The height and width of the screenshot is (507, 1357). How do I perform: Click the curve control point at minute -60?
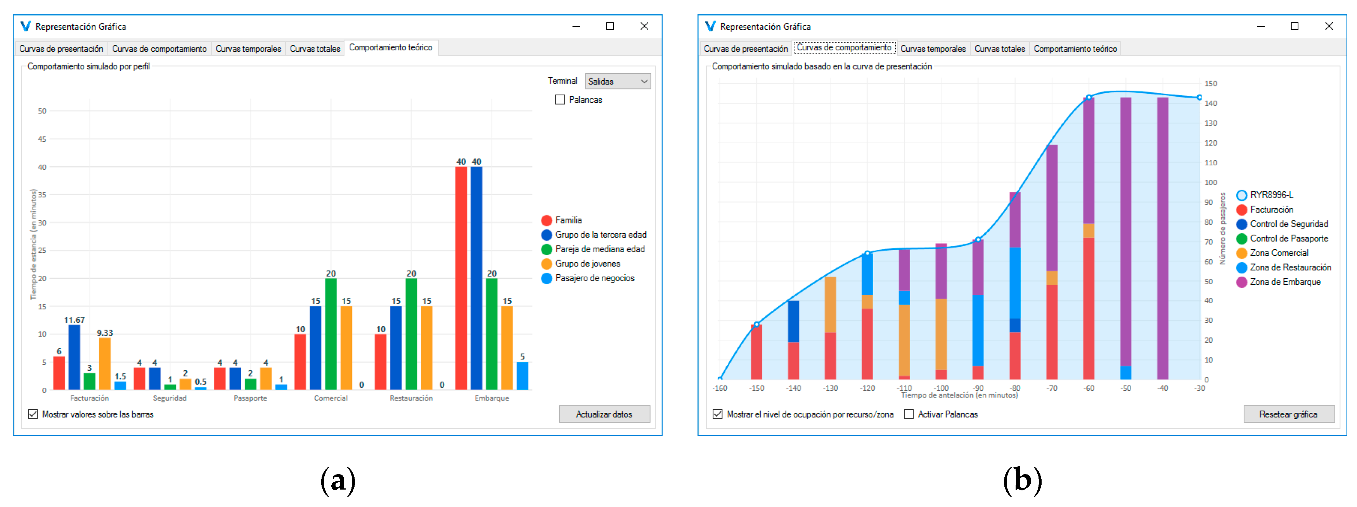tap(1089, 98)
